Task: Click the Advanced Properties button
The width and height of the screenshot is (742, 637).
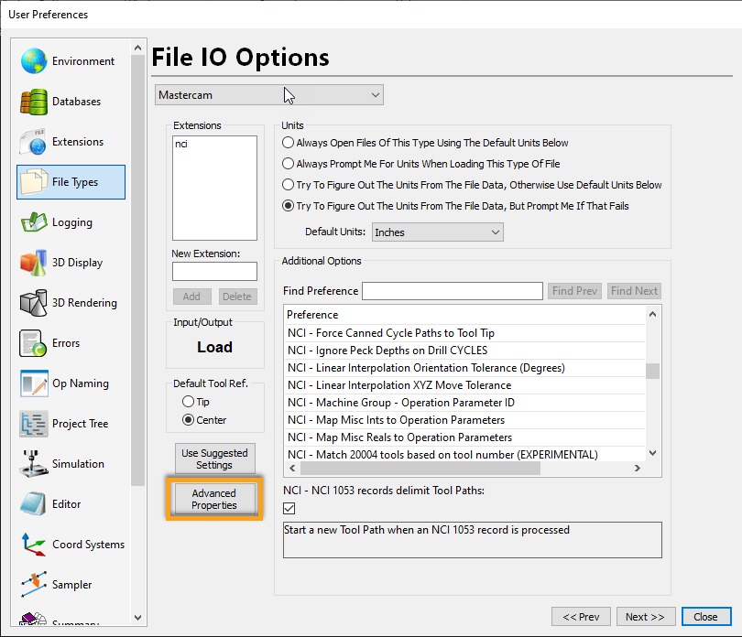Action: click(x=214, y=498)
